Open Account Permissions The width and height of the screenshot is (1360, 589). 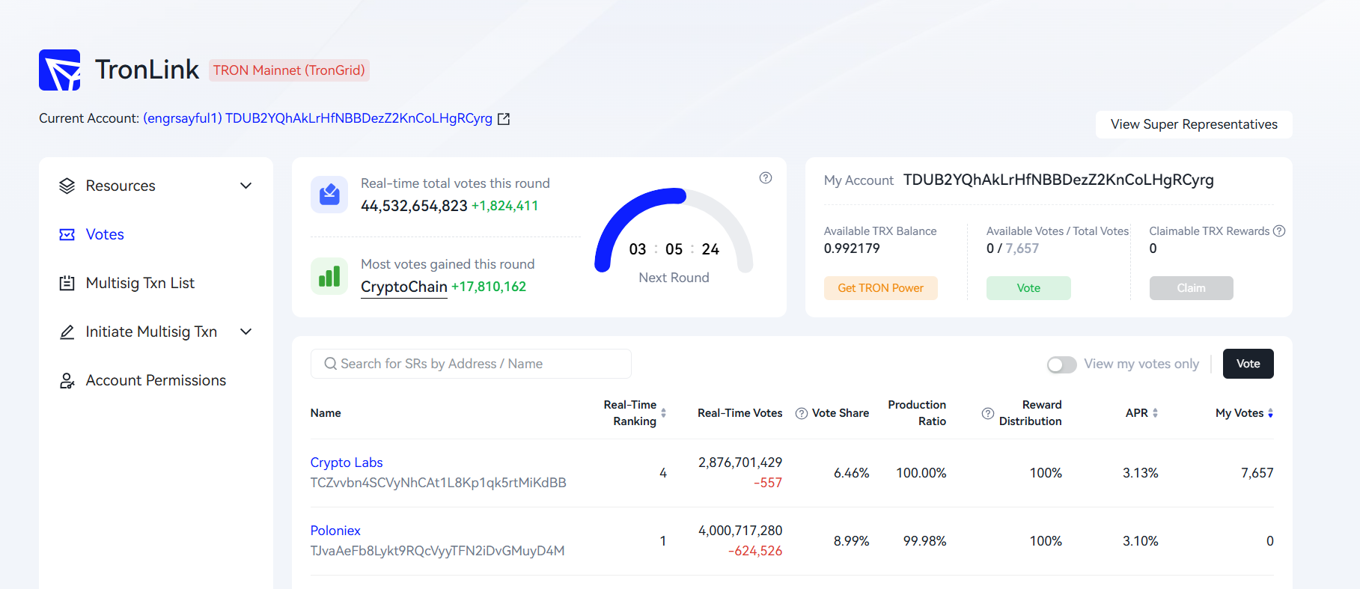[156, 380]
